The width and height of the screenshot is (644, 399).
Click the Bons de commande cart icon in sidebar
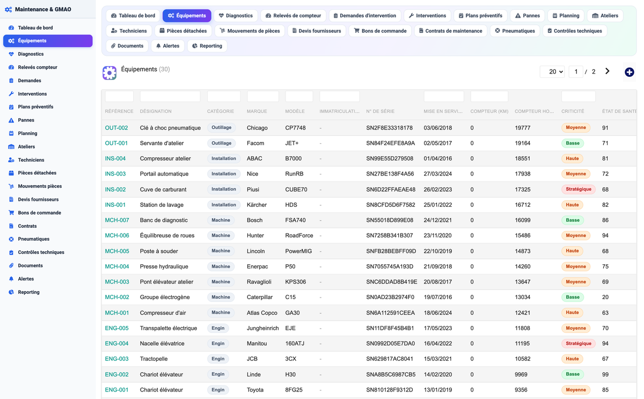(11, 213)
